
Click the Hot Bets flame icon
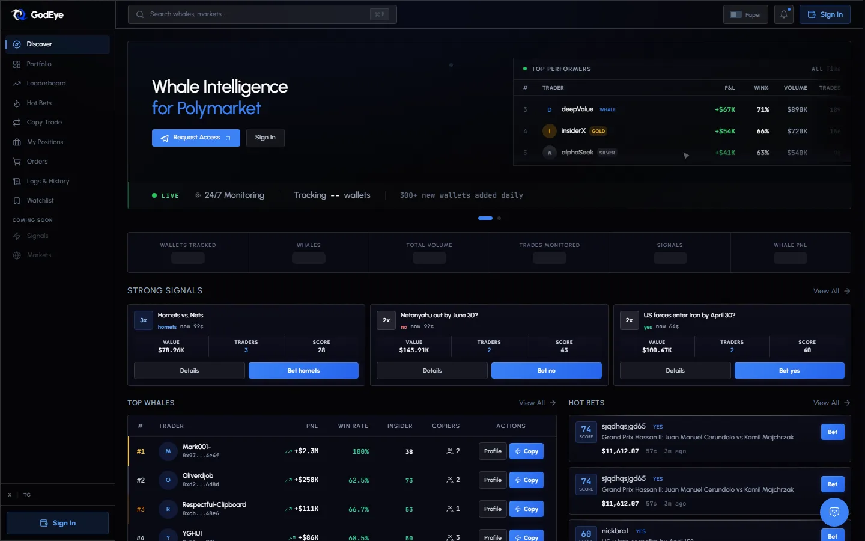coord(17,103)
